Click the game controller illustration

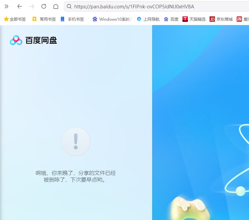(x=190, y=208)
